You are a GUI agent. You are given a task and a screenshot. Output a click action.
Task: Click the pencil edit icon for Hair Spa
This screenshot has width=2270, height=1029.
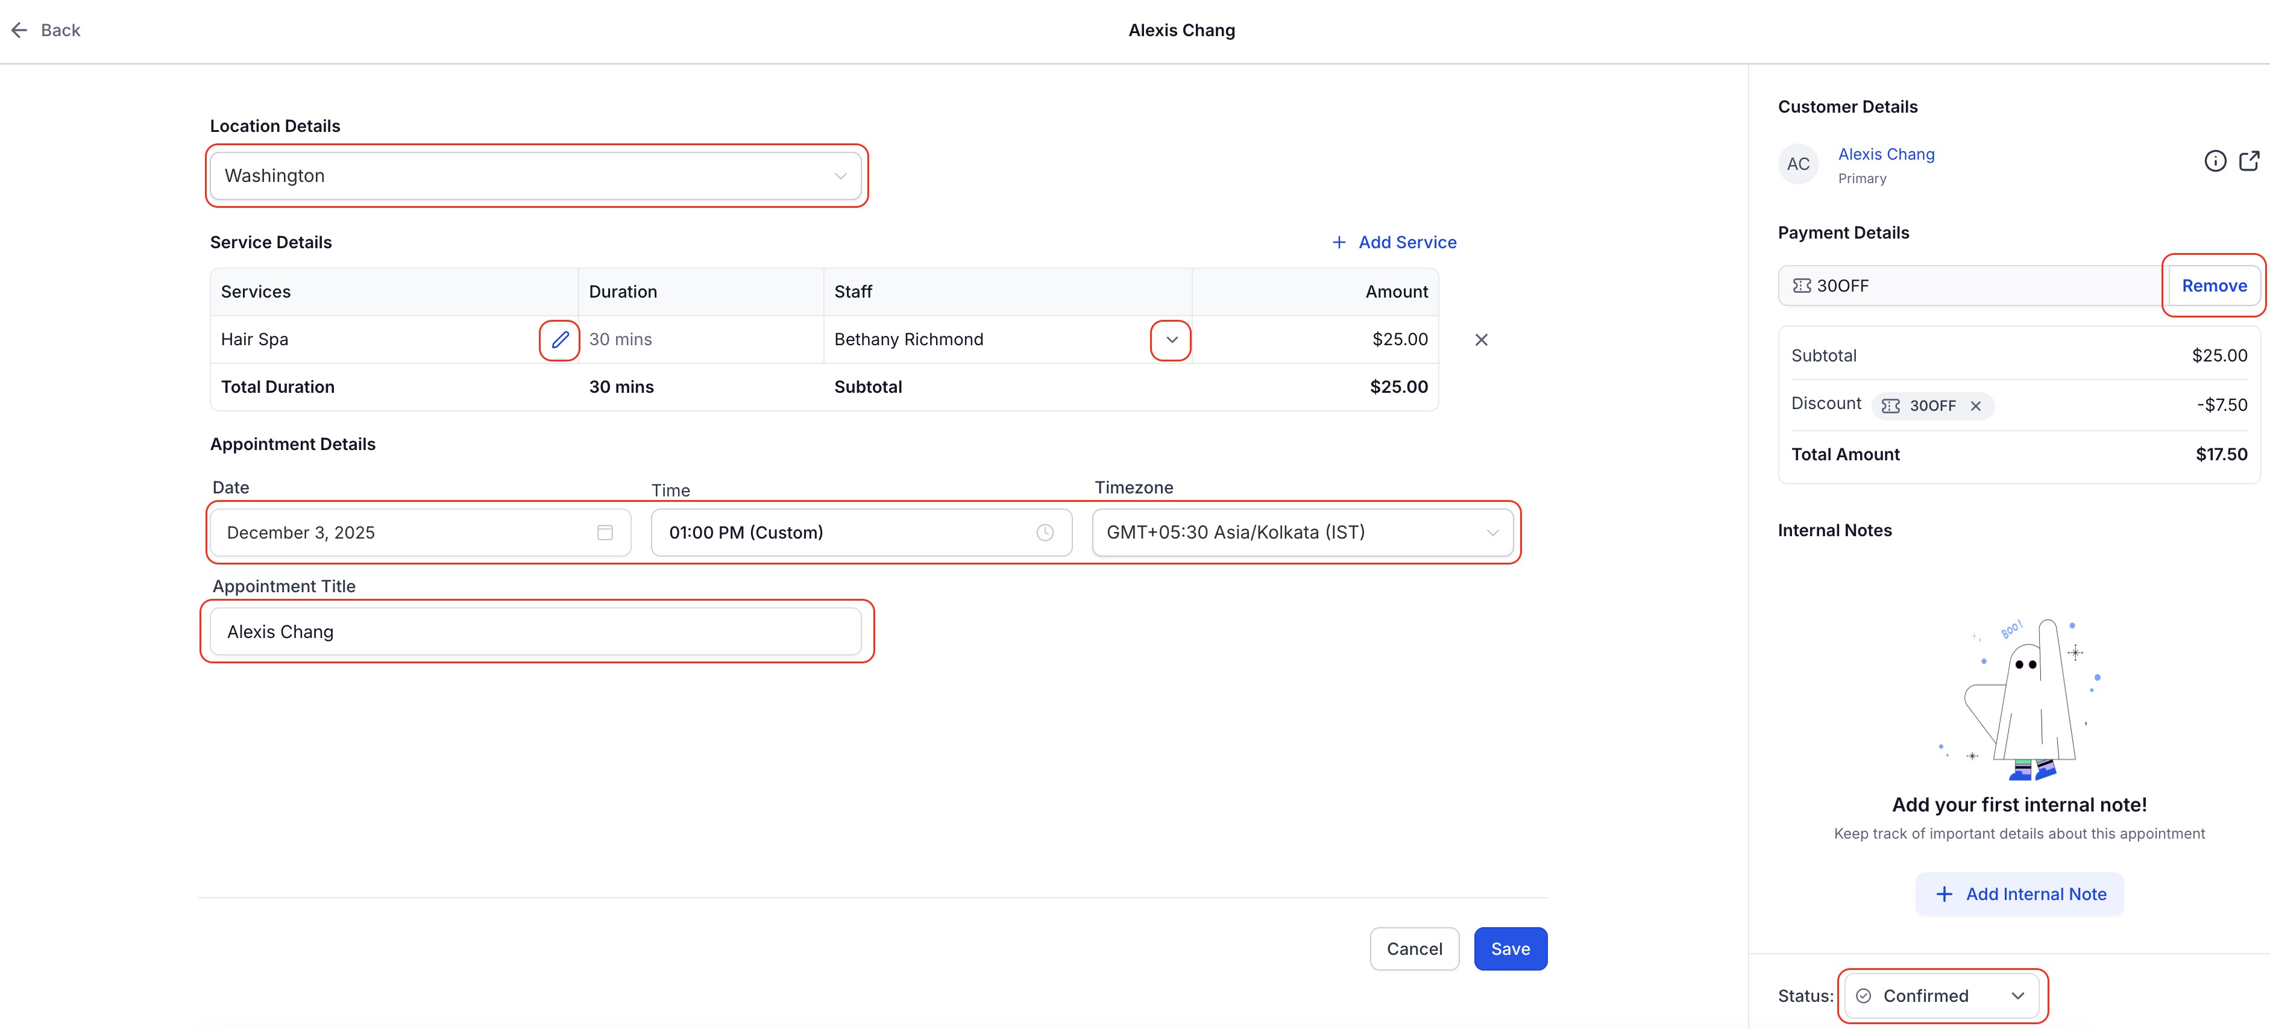pos(559,339)
